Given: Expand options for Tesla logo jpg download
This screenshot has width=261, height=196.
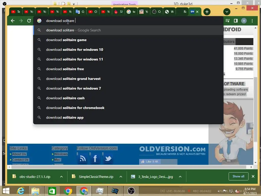Looking at the screenshot, I should (x=180, y=177).
